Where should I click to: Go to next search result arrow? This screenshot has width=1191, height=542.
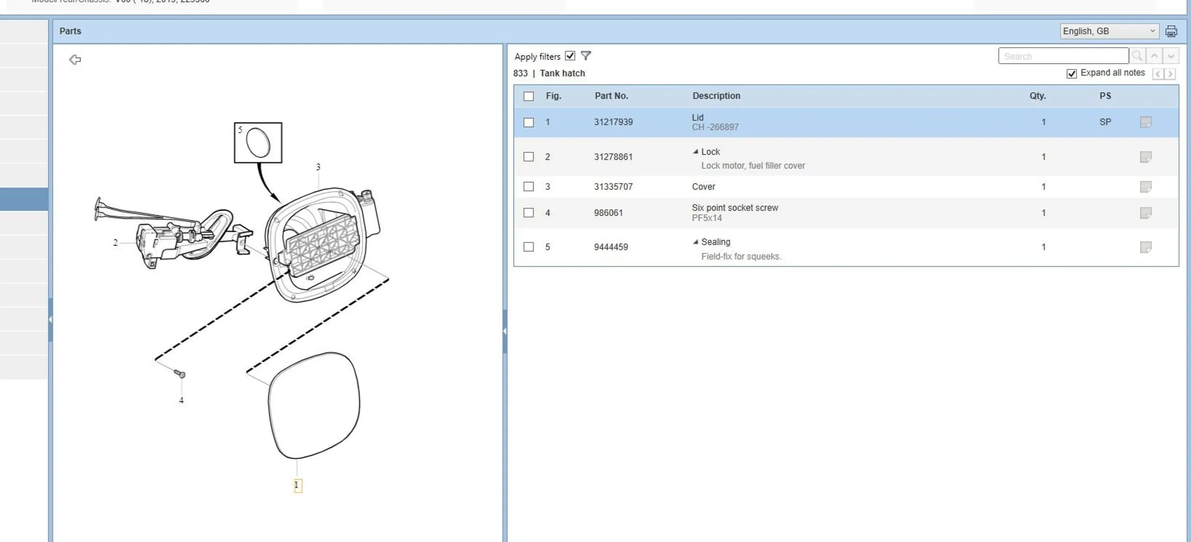[1171, 56]
